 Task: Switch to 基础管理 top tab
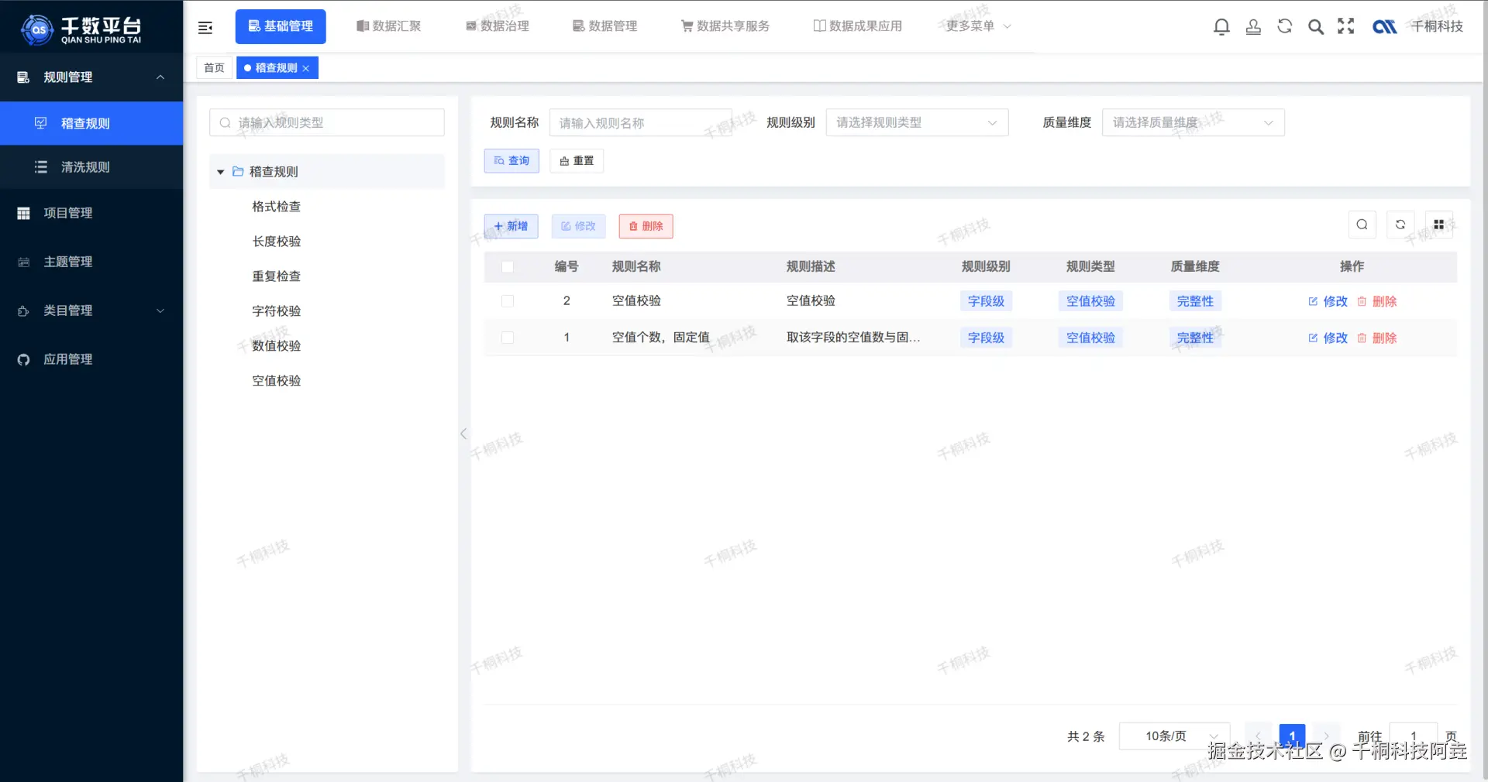[281, 26]
